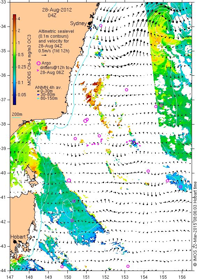199x279 pixels.
Task: Click the longitude axis label 152
Action: [x=105, y=277]
